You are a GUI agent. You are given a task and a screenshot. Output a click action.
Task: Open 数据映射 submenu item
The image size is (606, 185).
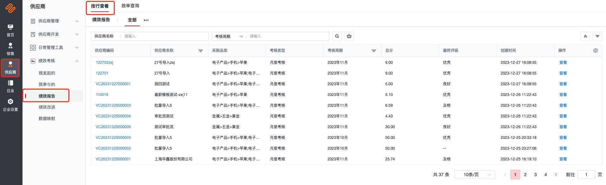tap(47, 118)
